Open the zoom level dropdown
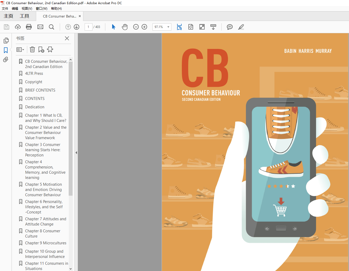349x271 pixels. point(168,27)
